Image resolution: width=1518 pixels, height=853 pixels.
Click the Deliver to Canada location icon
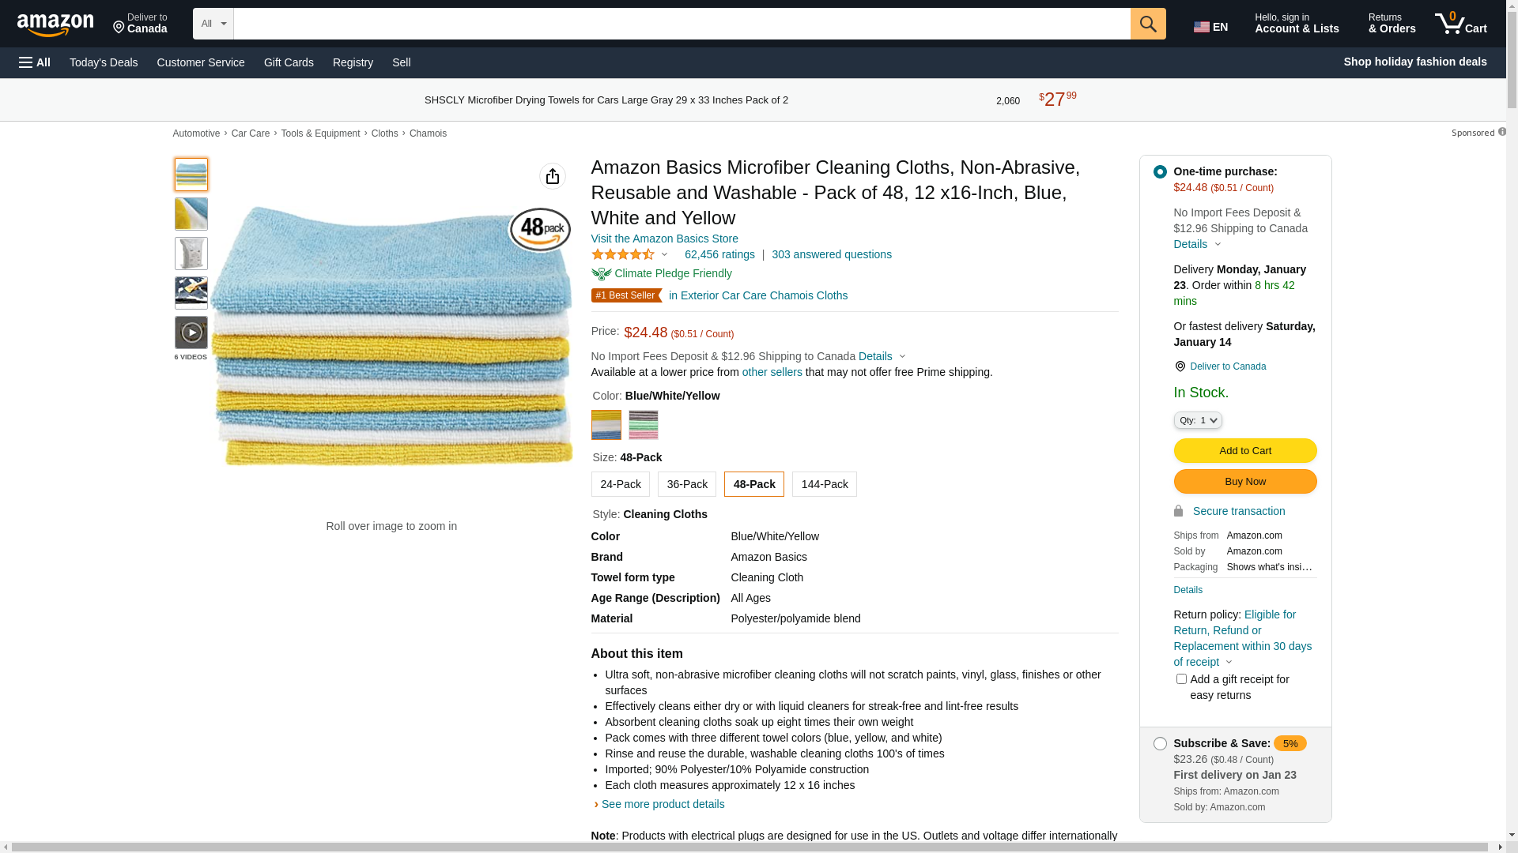point(1180,366)
